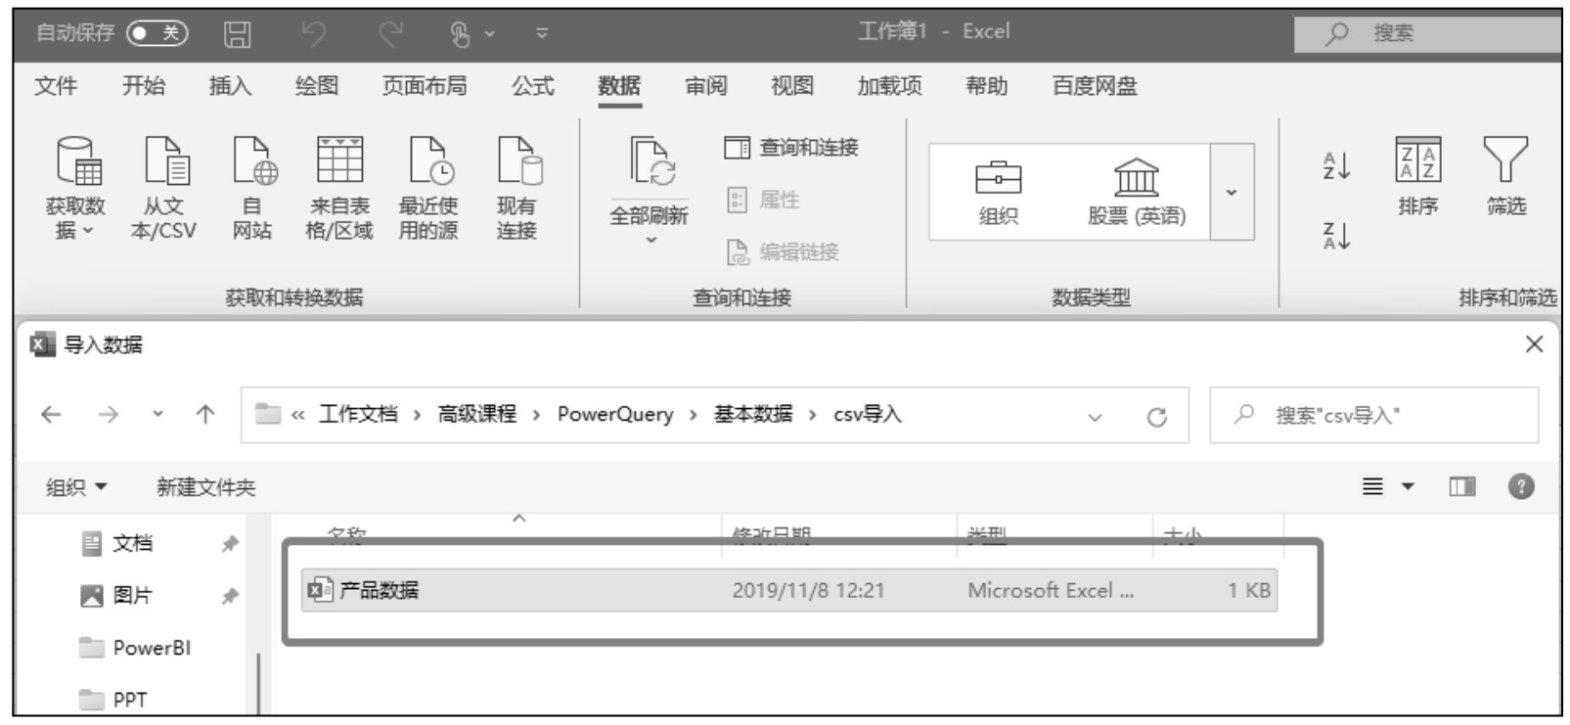Screen dimensions: 1570x725
Task: Open the 百度网盘 ribbon tab
Action: (1095, 86)
